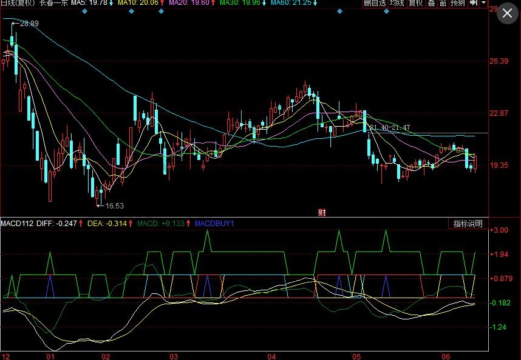Click the red 财 financial marker

coord(322,212)
